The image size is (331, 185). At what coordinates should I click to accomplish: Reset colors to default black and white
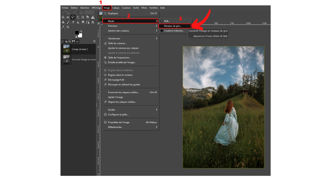tap(76, 36)
